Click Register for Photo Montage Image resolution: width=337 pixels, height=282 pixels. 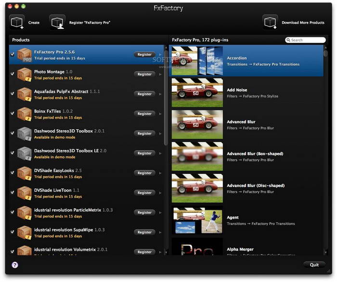click(x=144, y=74)
